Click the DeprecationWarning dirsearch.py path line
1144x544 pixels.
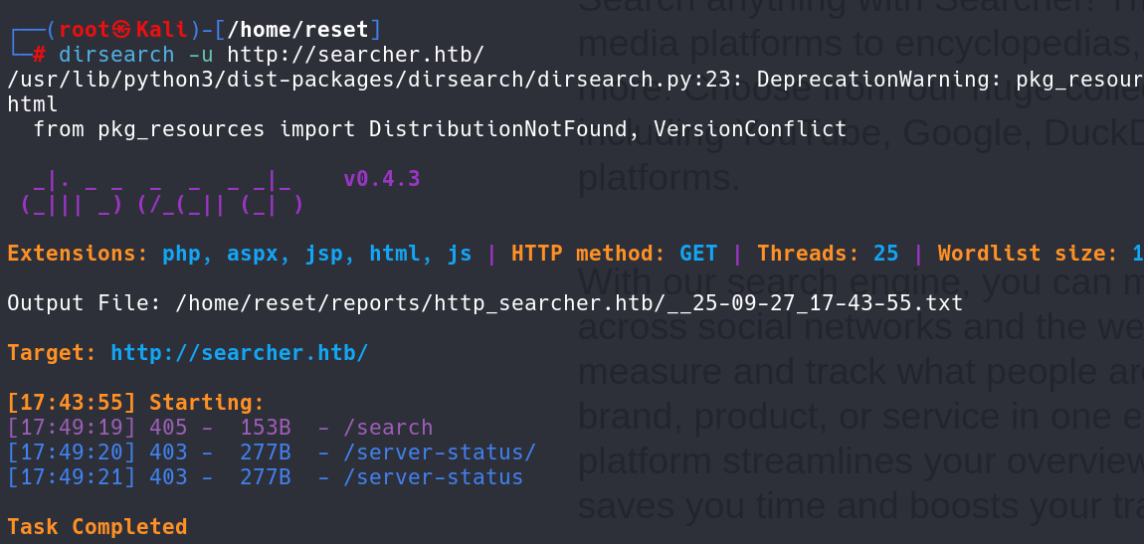tap(576, 80)
